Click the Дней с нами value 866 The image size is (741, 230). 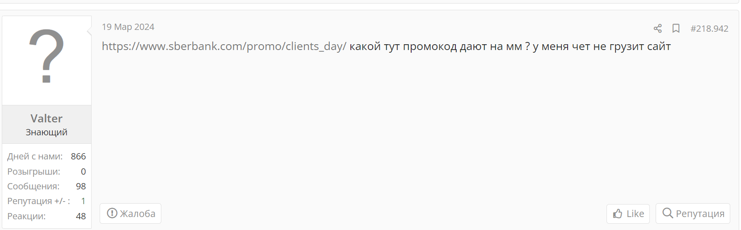tap(78, 156)
